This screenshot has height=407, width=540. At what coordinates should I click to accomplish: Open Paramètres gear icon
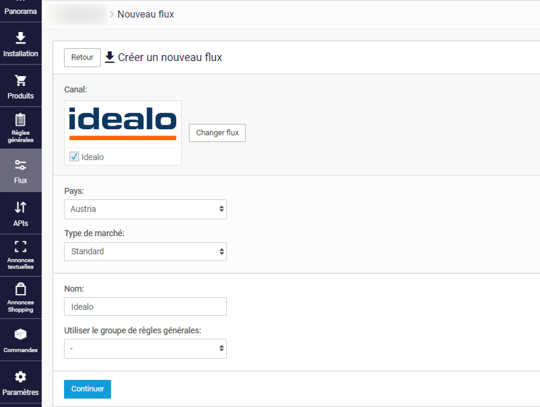(21, 377)
